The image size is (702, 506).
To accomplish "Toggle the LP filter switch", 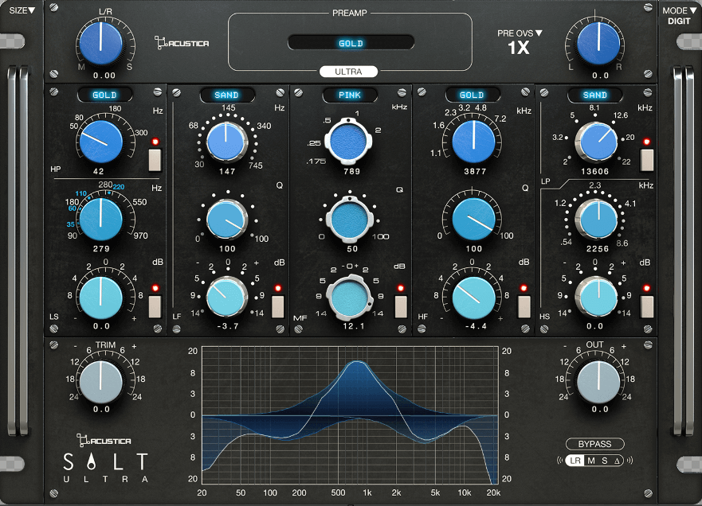I will 647,160.
